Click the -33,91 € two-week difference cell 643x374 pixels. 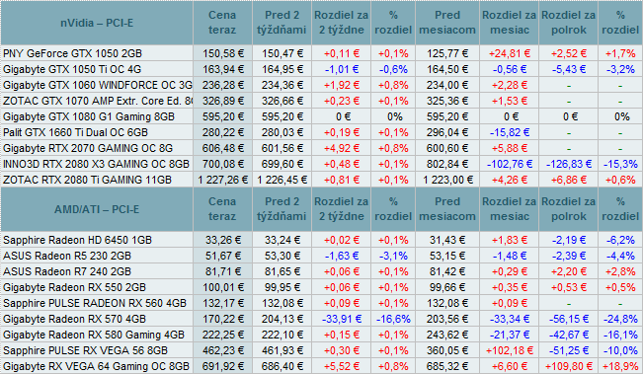coord(341,319)
